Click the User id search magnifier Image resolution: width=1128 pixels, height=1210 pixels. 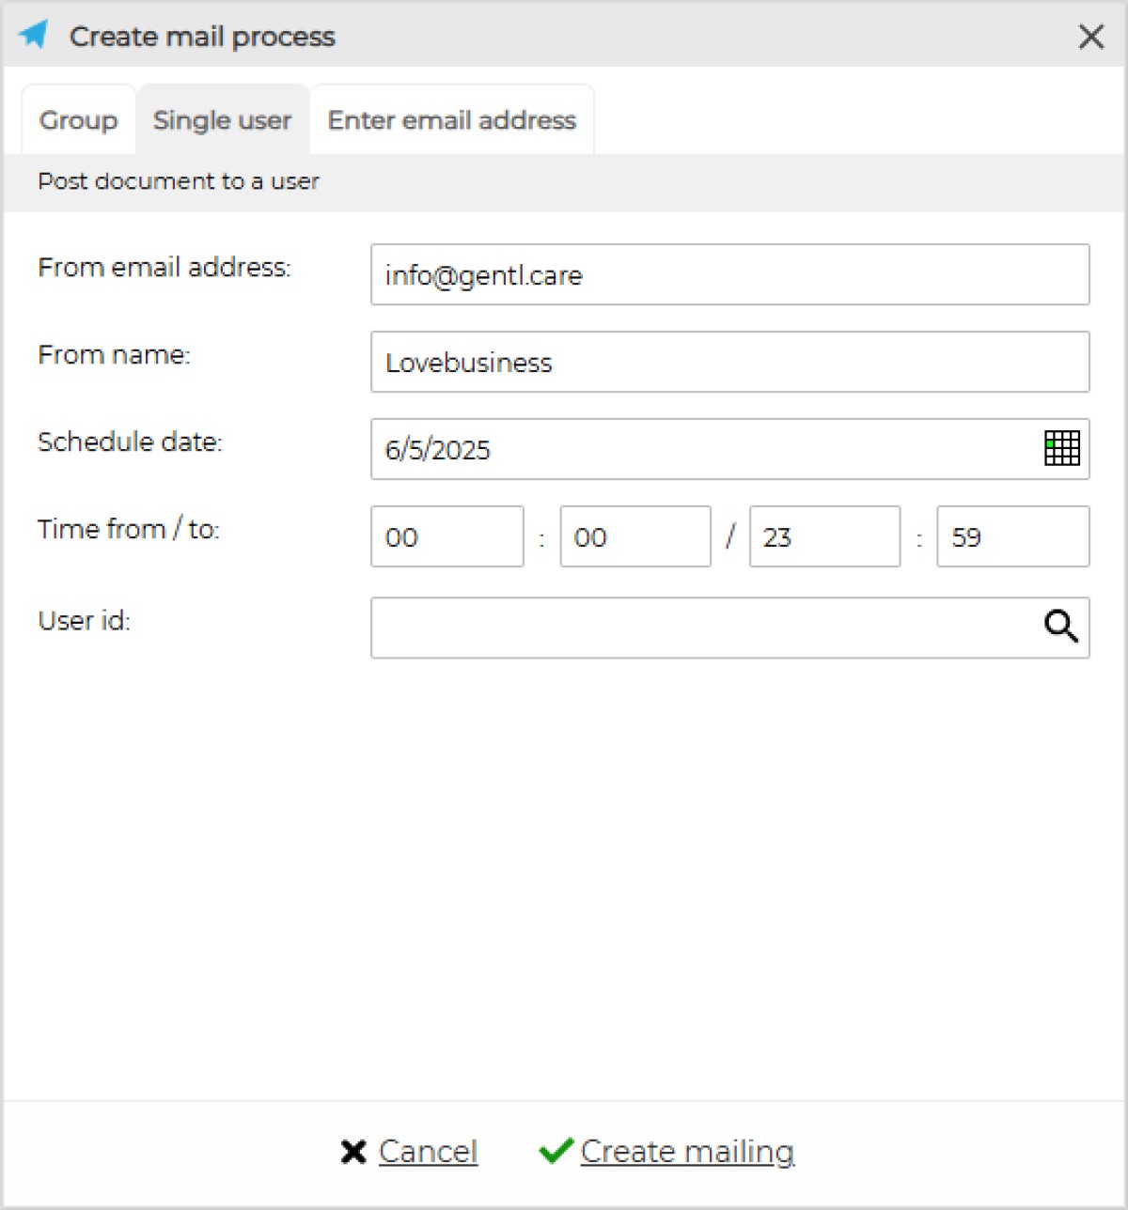[x=1061, y=626]
